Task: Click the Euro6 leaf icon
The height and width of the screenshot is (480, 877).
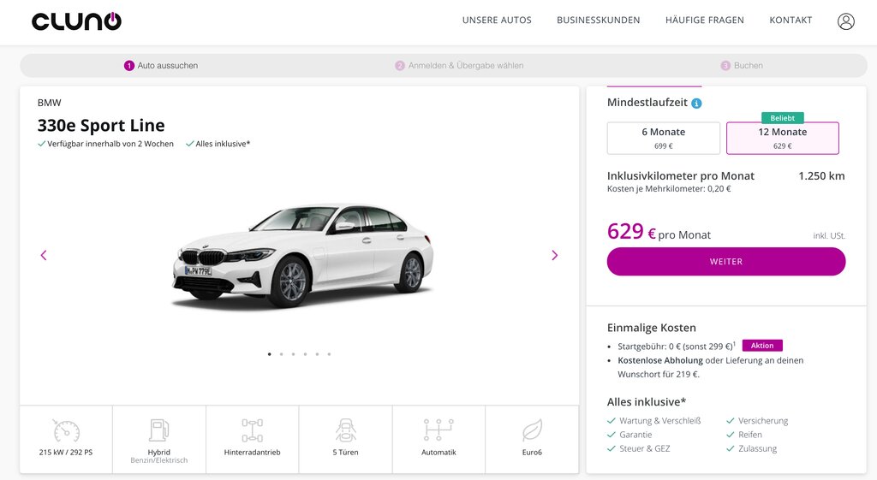Action: (x=532, y=430)
